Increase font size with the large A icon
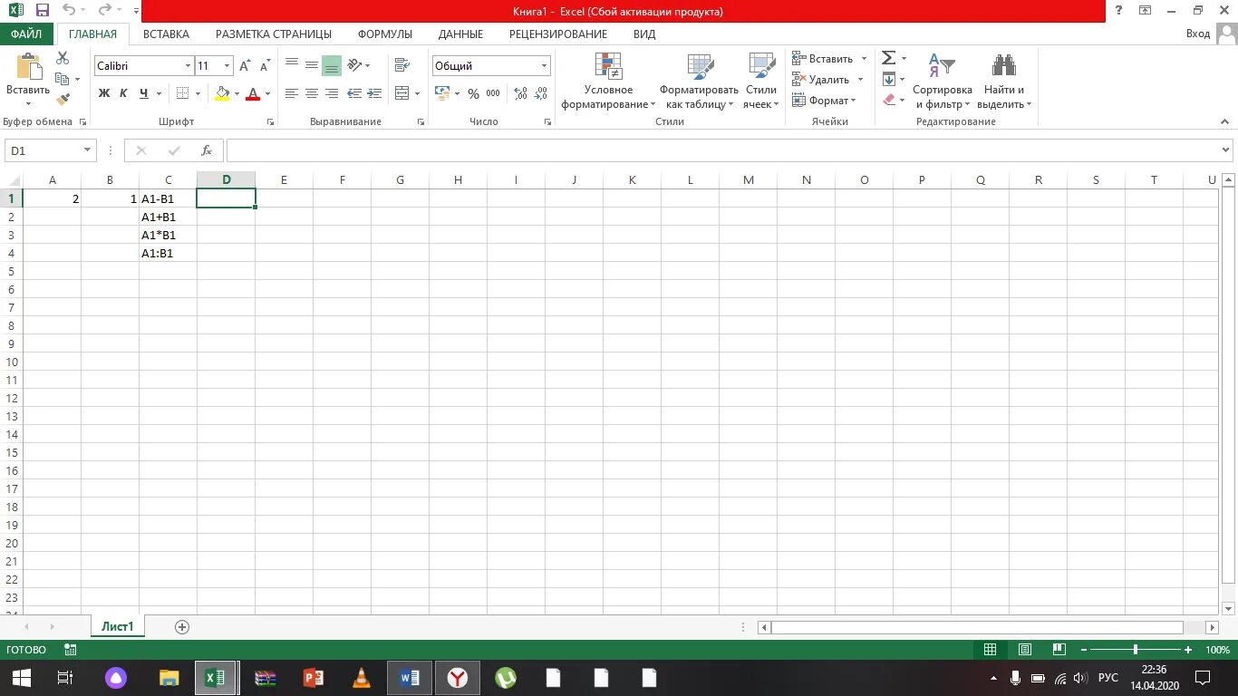1238x696 pixels. 246,66
